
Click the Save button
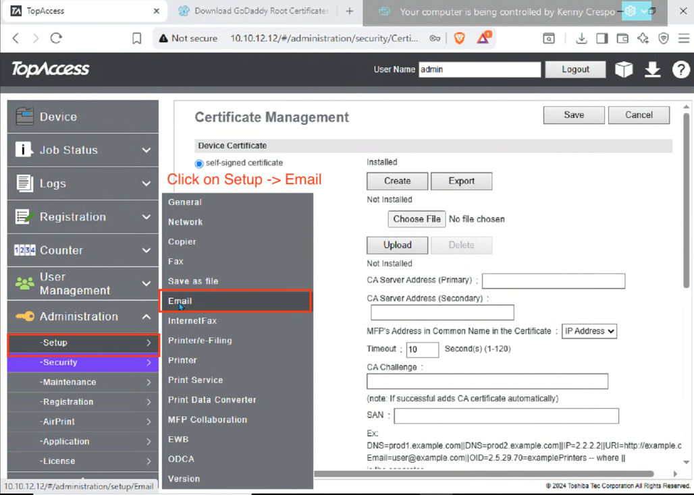pyautogui.click(x=573, y=115)
